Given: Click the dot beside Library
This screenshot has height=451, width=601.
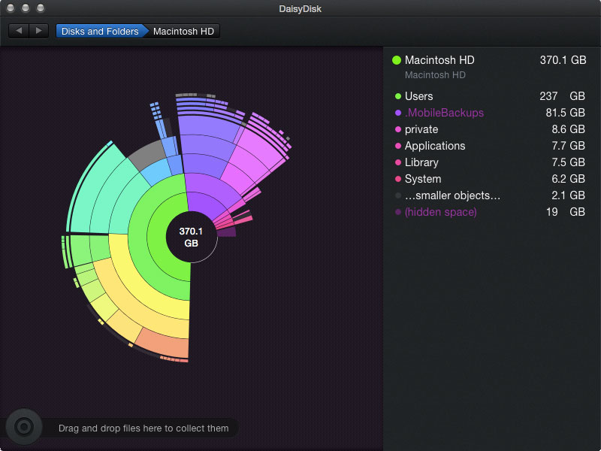Looking at the screenshot, I should click(398, 162).
